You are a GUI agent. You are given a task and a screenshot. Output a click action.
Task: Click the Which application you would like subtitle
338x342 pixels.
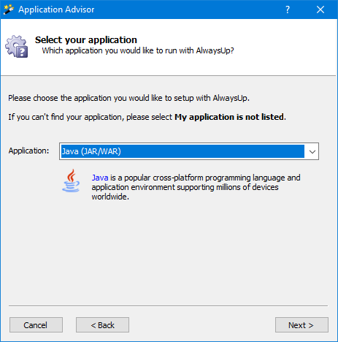coord(138,50)
